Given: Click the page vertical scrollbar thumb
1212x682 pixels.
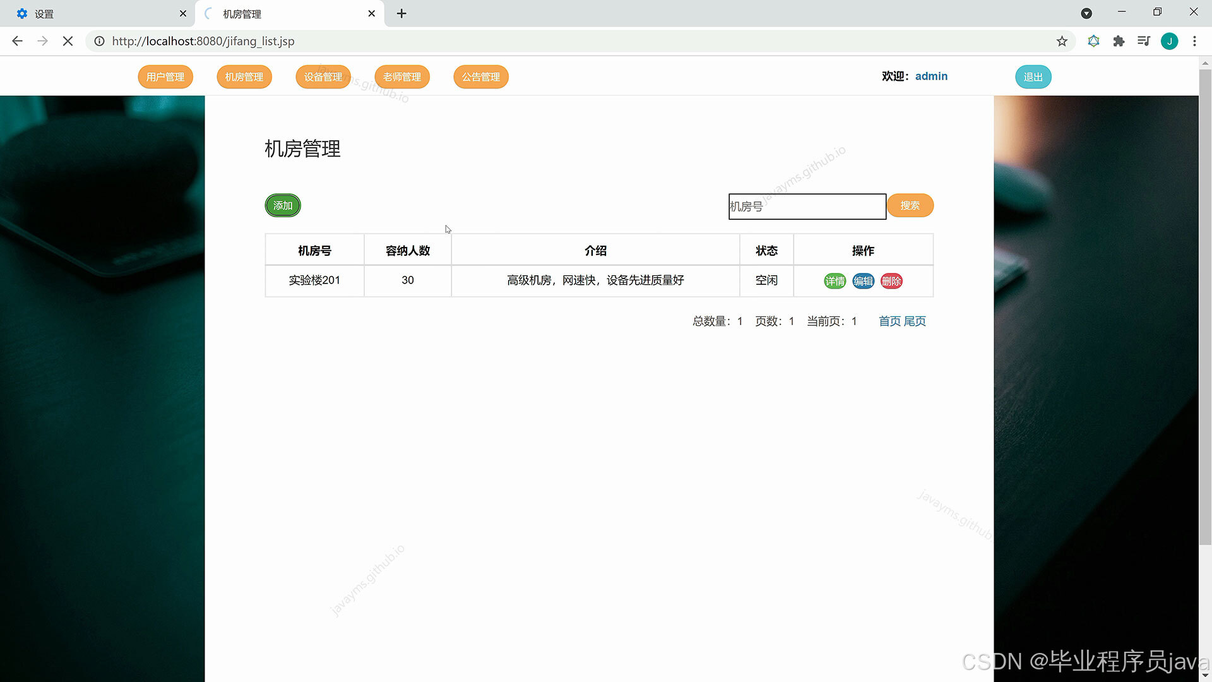Looking at the screenshot, I should pyautogui.click(x=1205, y=306).
